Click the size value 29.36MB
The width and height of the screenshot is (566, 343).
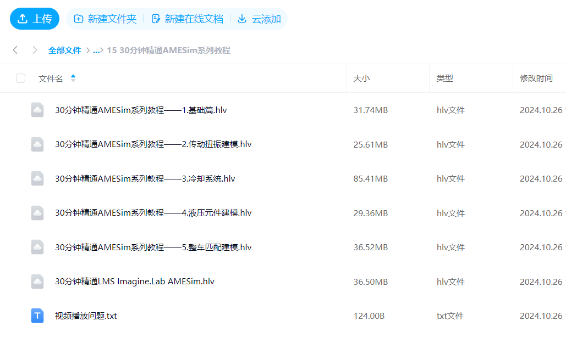point(370,213)
